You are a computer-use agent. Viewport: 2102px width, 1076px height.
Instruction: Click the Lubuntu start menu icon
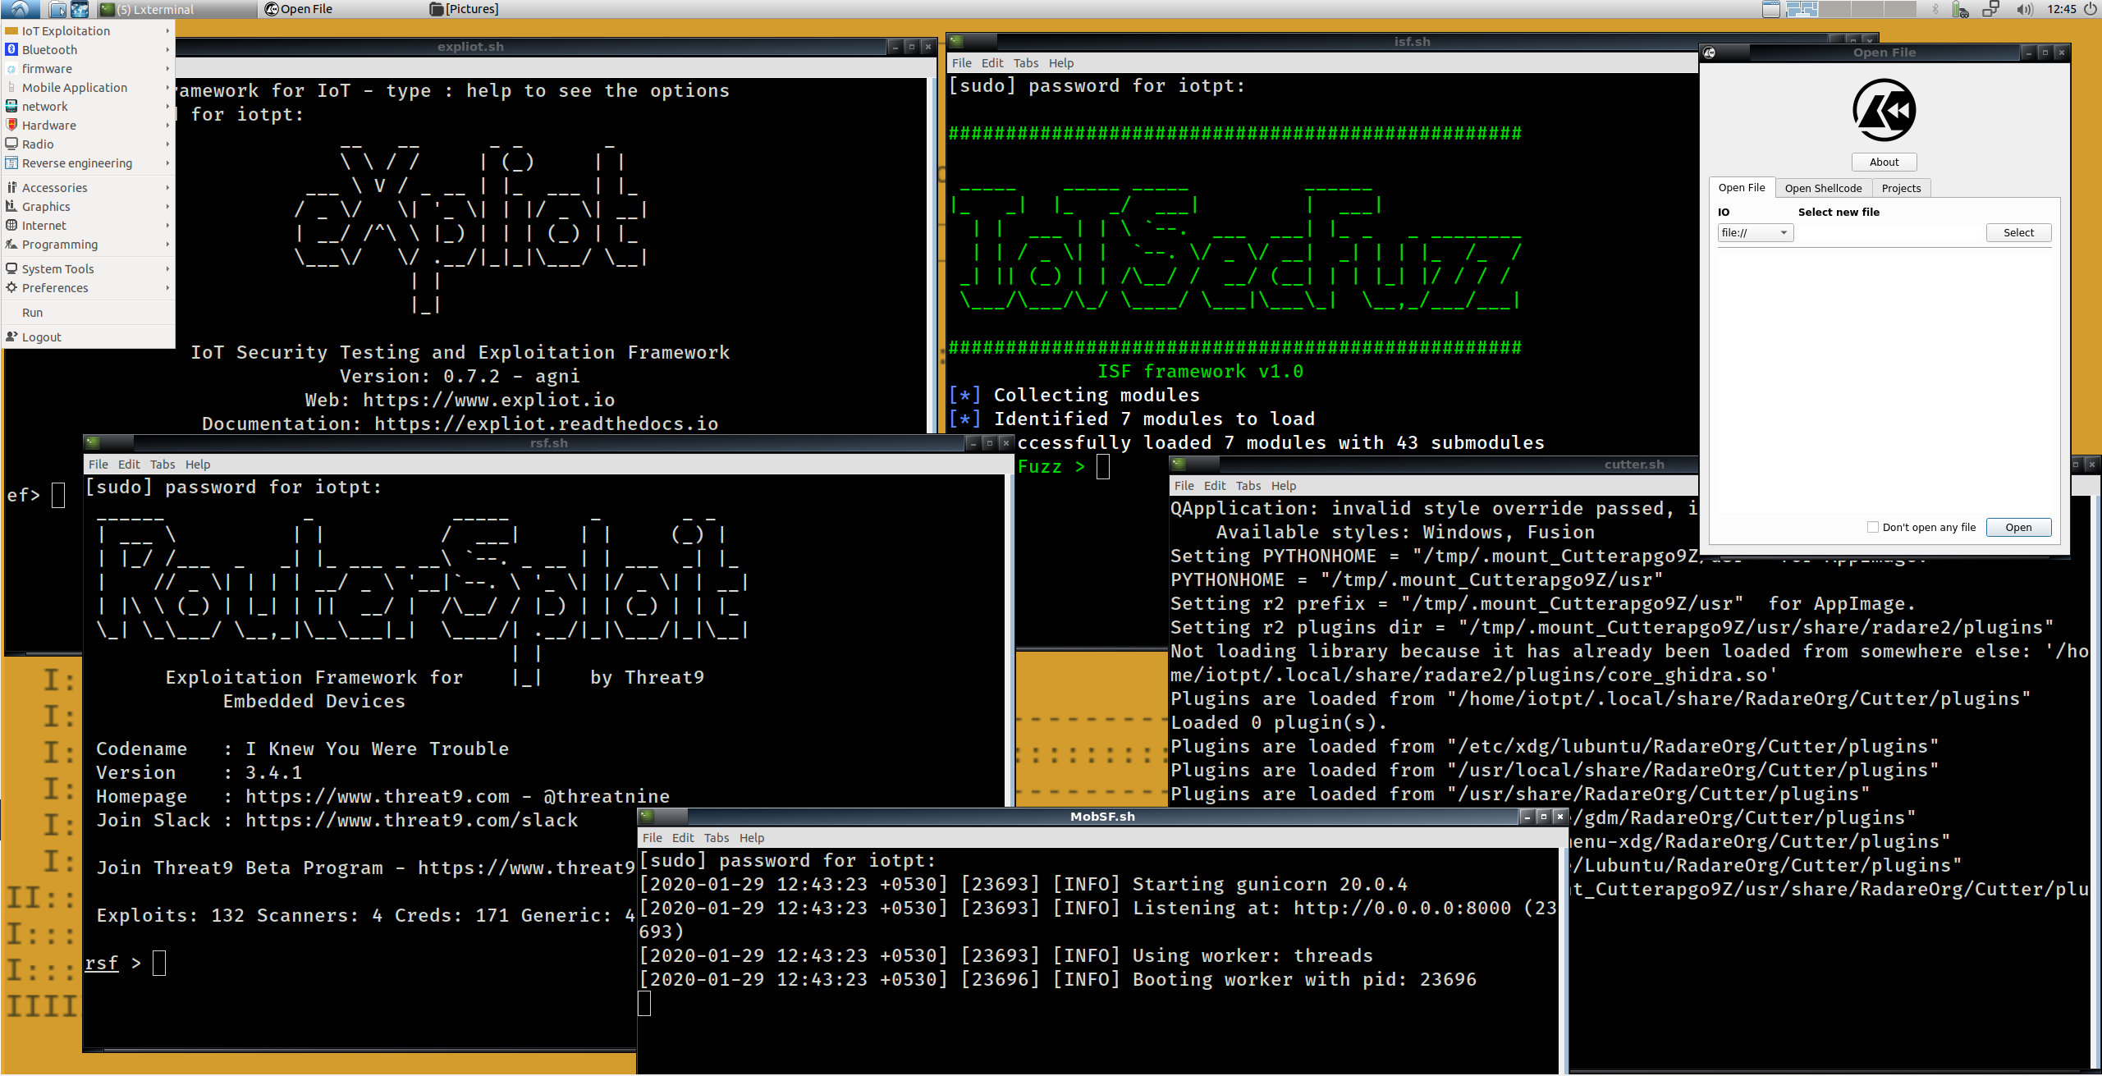[20, 9]
